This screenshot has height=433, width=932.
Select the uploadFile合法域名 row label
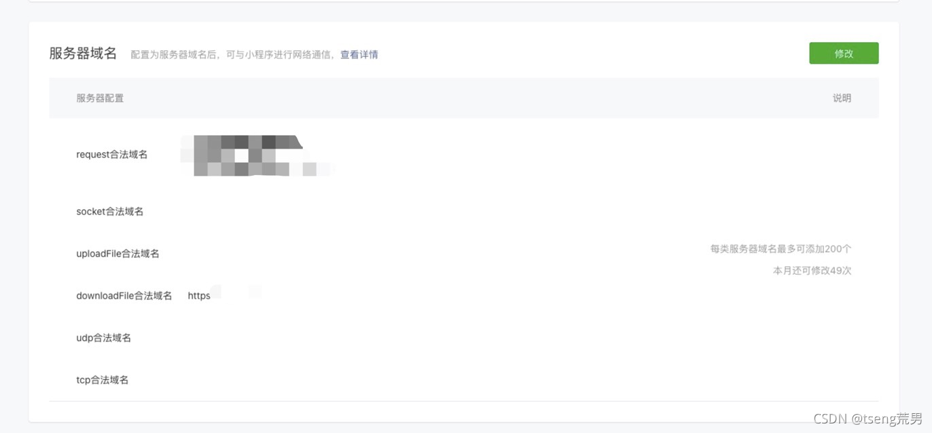[118, 254]
